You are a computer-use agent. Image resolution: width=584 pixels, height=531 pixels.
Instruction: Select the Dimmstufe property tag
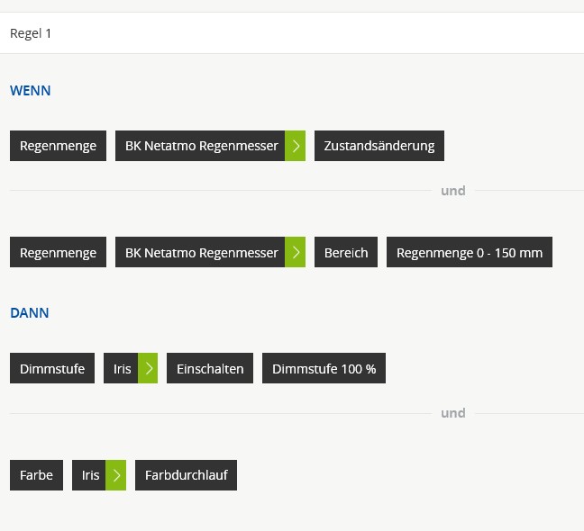[52, 369]
